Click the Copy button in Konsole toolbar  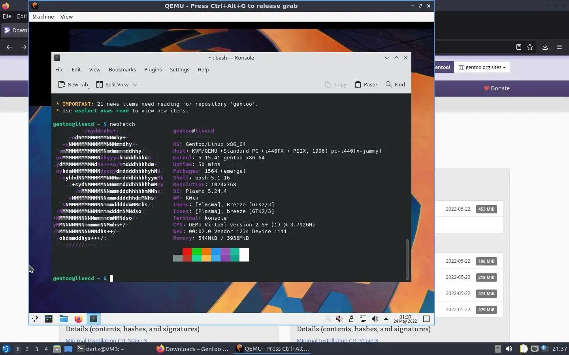(x=335, y=84)
